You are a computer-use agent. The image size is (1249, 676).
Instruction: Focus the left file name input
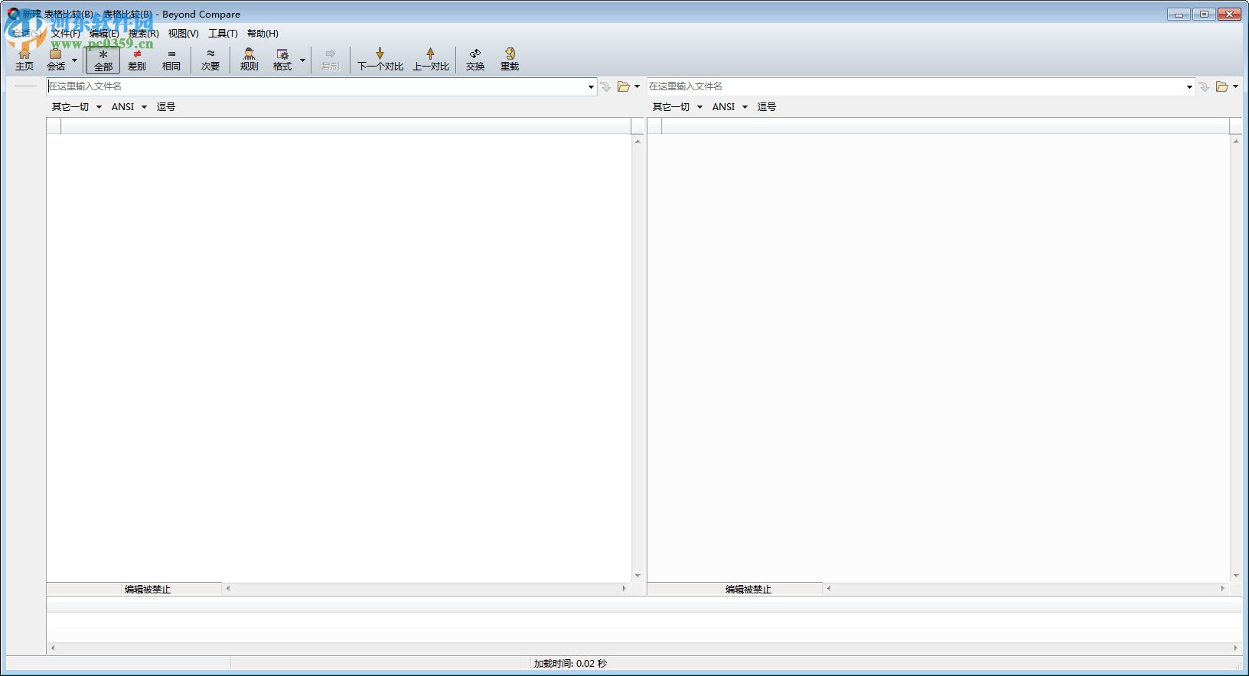315,86
